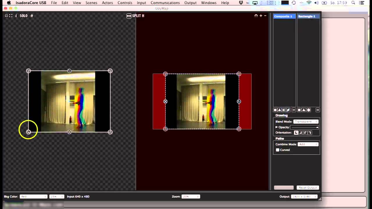Add a rectangle to the composite list
Screen dimensions: 372x209
point(275,110)
